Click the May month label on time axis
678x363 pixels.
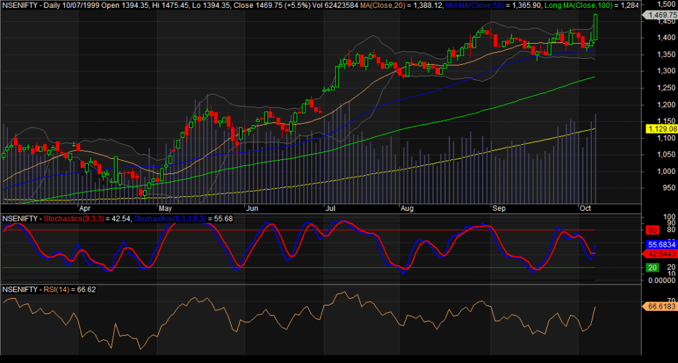coord(165,208)
